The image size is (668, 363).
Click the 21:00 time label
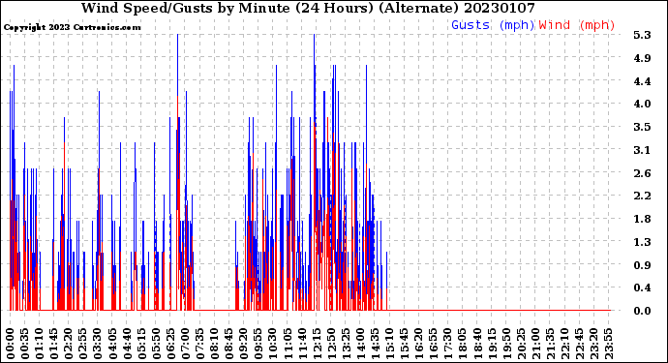535,344
